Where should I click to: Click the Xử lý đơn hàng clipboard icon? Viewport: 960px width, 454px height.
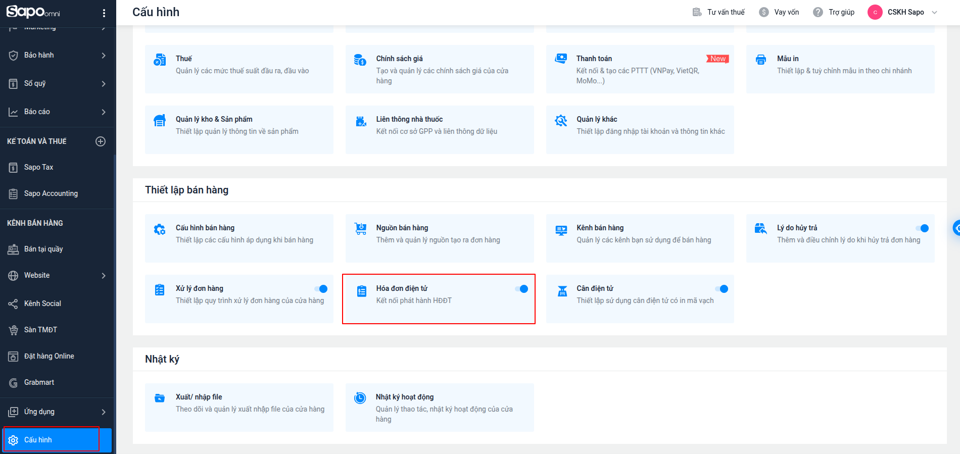(160, 290)
